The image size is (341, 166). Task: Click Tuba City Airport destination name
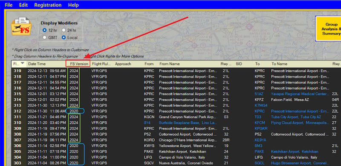tap(296, 117)
